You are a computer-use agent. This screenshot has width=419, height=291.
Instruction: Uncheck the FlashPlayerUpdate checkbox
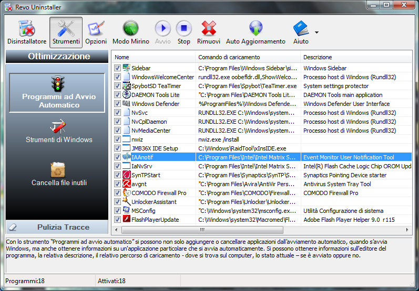117,220
